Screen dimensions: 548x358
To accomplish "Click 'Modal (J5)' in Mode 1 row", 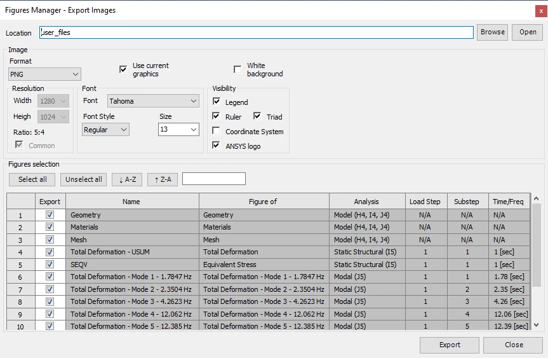I will (367, 277).
